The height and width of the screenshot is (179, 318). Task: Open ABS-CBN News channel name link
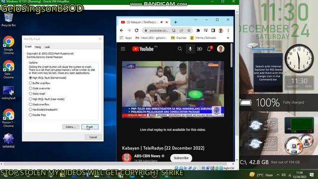(147, 156)
